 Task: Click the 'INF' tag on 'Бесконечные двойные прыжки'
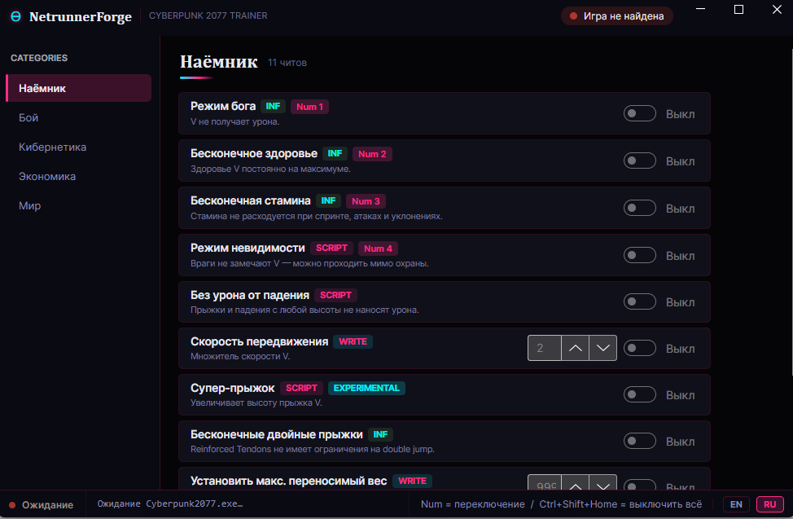(x=380, y=434)
